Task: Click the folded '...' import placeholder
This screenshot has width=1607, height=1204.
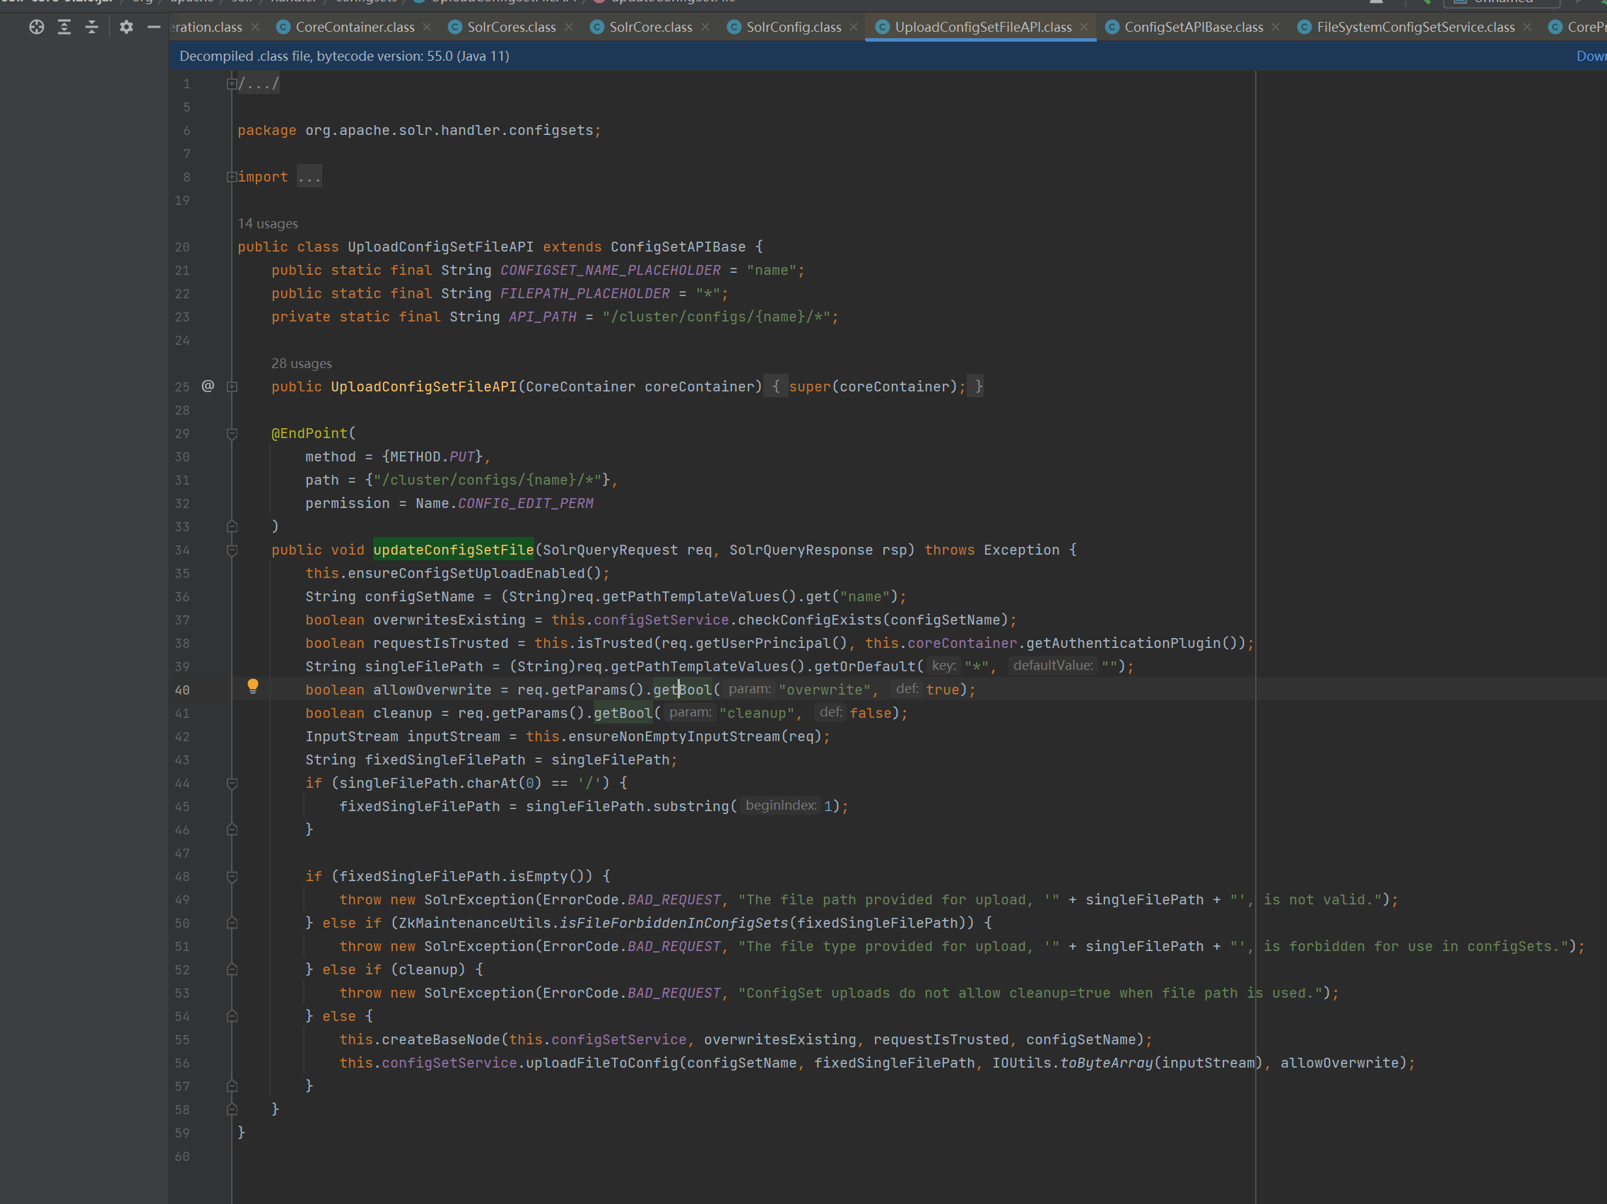Action: (310, 177)
